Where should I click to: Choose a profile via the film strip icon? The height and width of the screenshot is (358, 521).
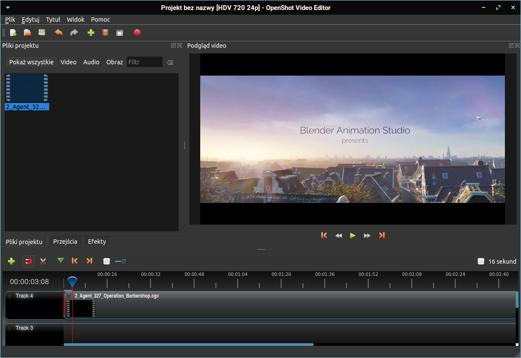105,33
